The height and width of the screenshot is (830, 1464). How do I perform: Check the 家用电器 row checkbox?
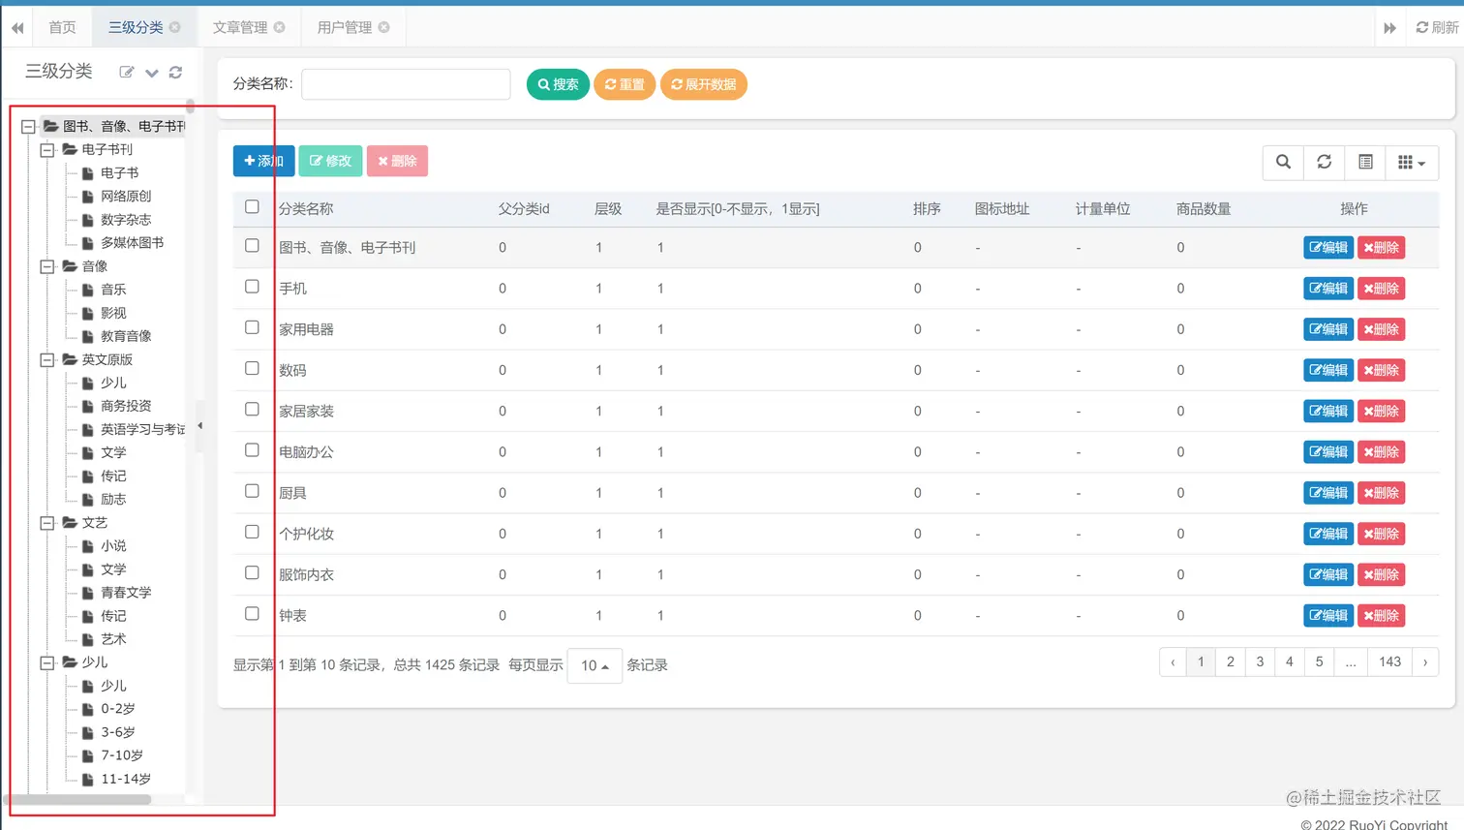click(x=252, y=327)
